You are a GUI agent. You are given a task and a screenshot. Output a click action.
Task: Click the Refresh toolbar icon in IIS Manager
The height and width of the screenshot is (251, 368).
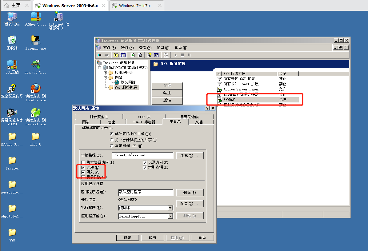pyautogui.click(x=133, y=55)
